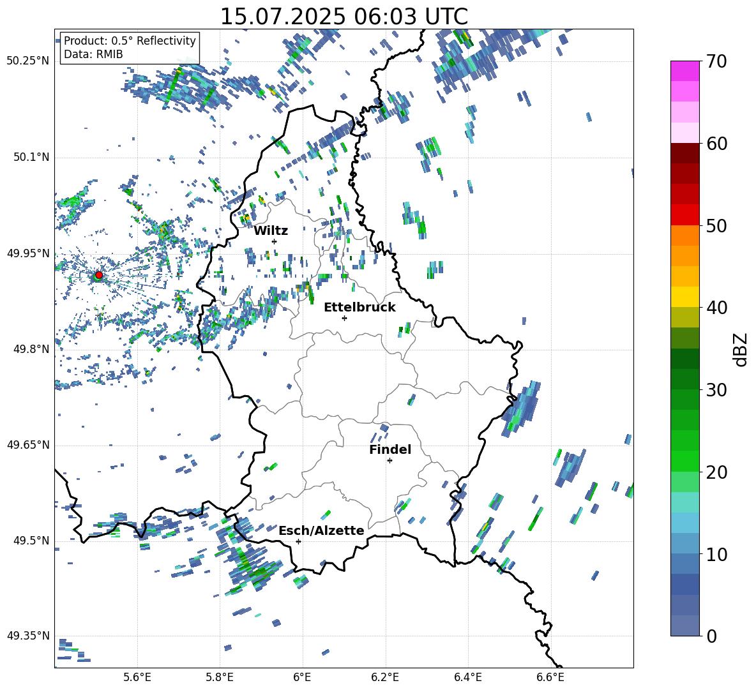Click the dBZ colorbar axis label
The width and height of the screenshot is (756, 690).
pos(741,349)
